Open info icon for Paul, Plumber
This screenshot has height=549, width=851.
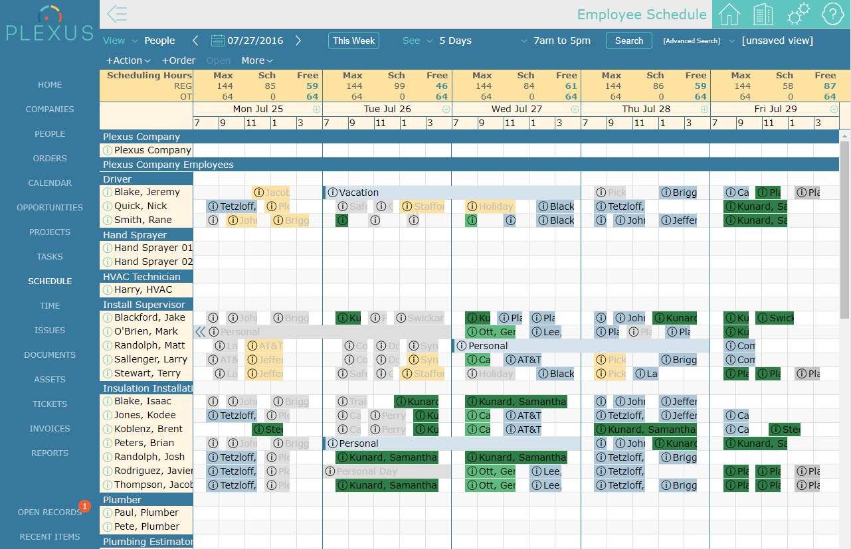108,512
